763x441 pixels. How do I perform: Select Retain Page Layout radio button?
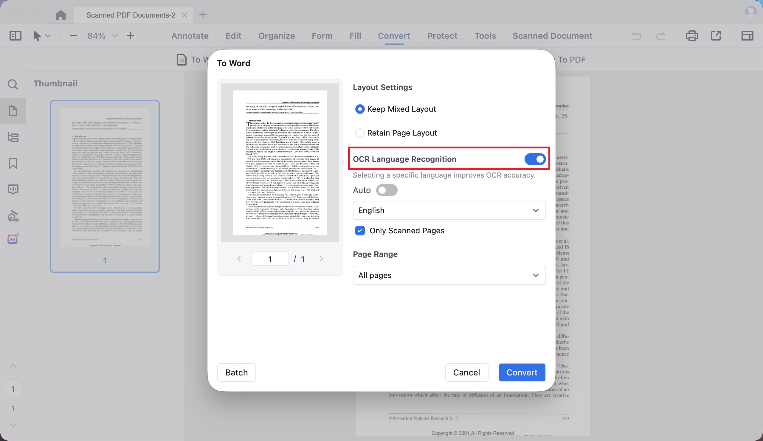pyautogui.click(x=360, y=133)
